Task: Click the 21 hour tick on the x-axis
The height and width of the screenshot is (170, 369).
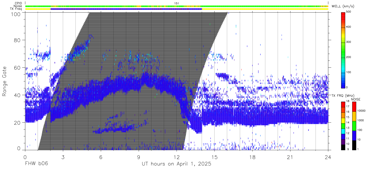Action: [290, 157]
